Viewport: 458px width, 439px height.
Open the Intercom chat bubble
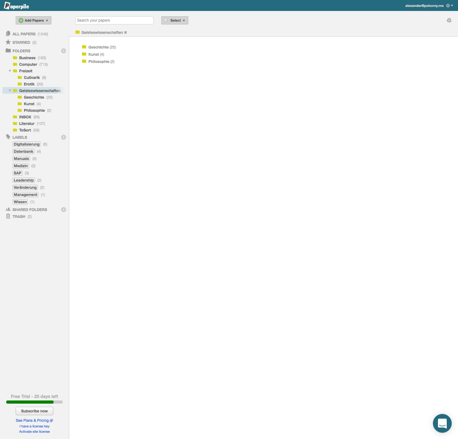tap(442, 423)
